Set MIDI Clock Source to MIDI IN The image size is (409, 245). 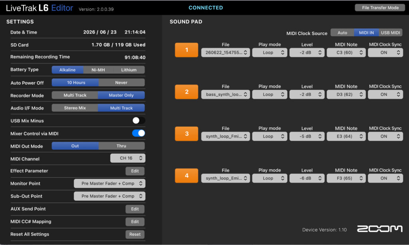(x=366, y=33)
